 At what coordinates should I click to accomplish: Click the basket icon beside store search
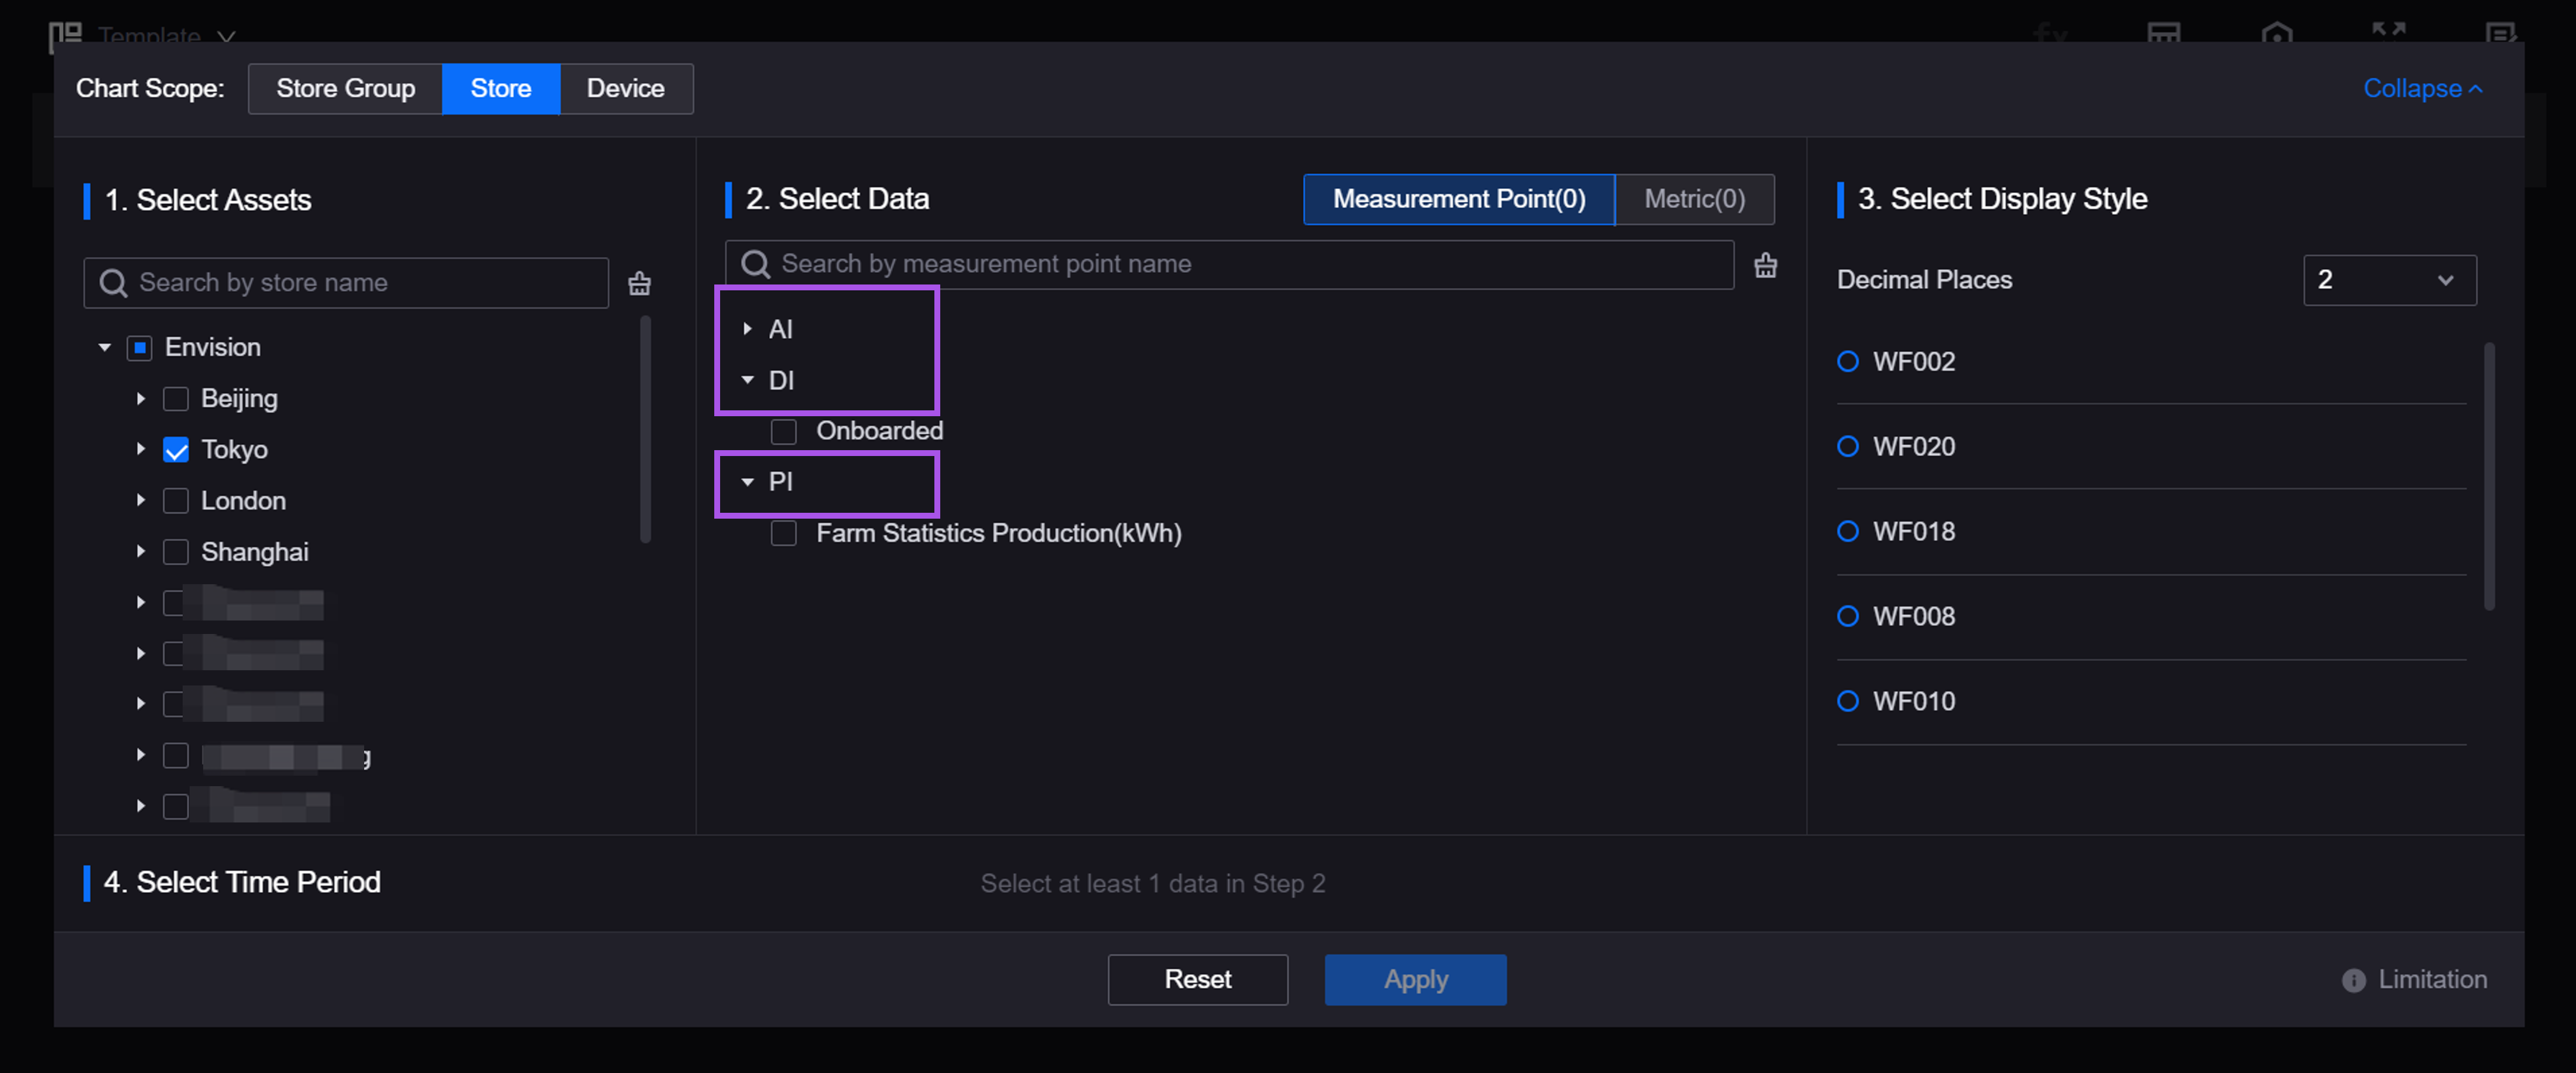639,284
